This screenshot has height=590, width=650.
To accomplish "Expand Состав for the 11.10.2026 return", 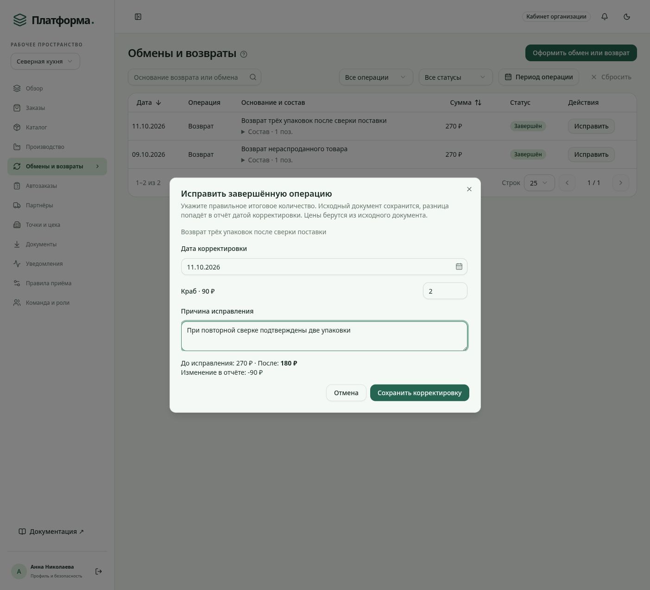I will [267, 132].
